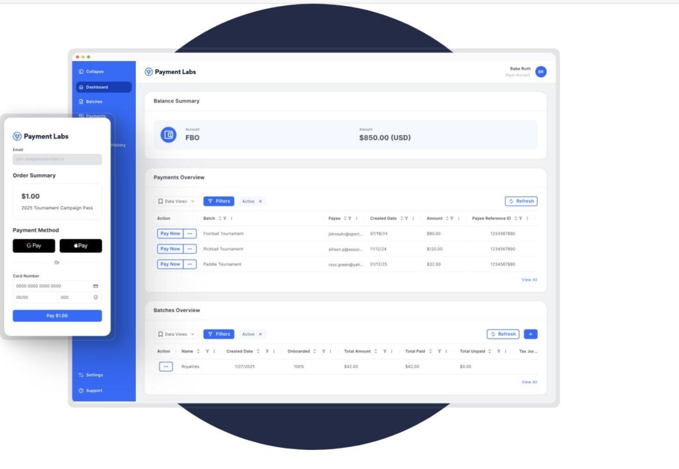679x469 pixels.
Task: Filter batches by Onboarded column
Action: [x=324, y=351]
